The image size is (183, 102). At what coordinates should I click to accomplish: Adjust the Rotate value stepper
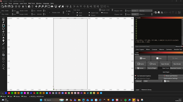(x=63, y=13)
